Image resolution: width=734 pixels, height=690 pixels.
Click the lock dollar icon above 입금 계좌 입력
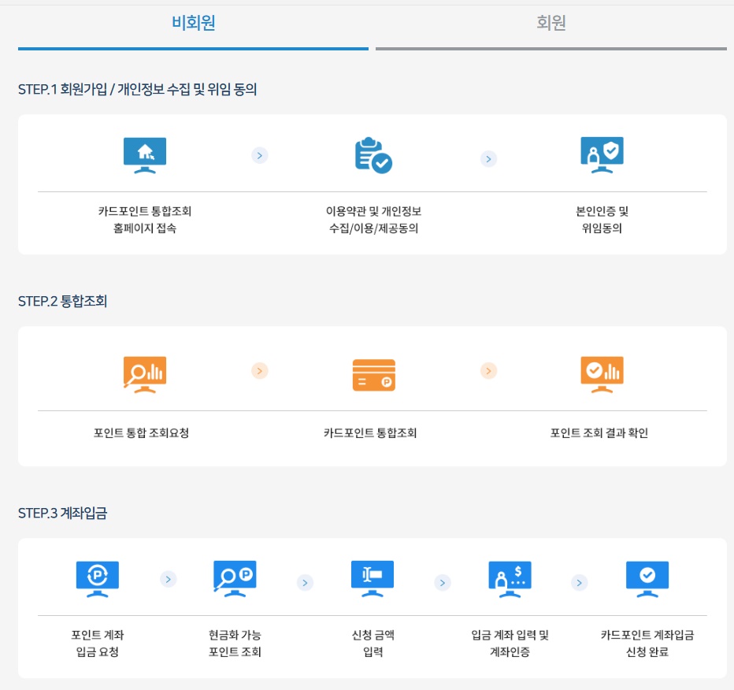point(510,579)
